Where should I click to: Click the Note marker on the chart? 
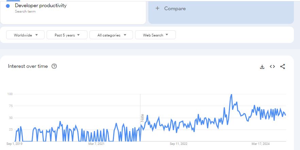point(143,118)
